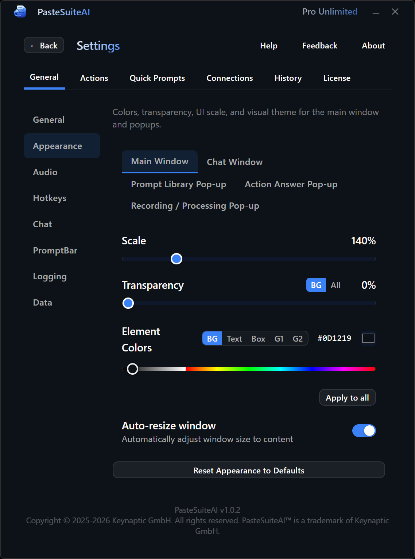
Task: Click the #0D1219 hex color field
Action: point(334,338)
